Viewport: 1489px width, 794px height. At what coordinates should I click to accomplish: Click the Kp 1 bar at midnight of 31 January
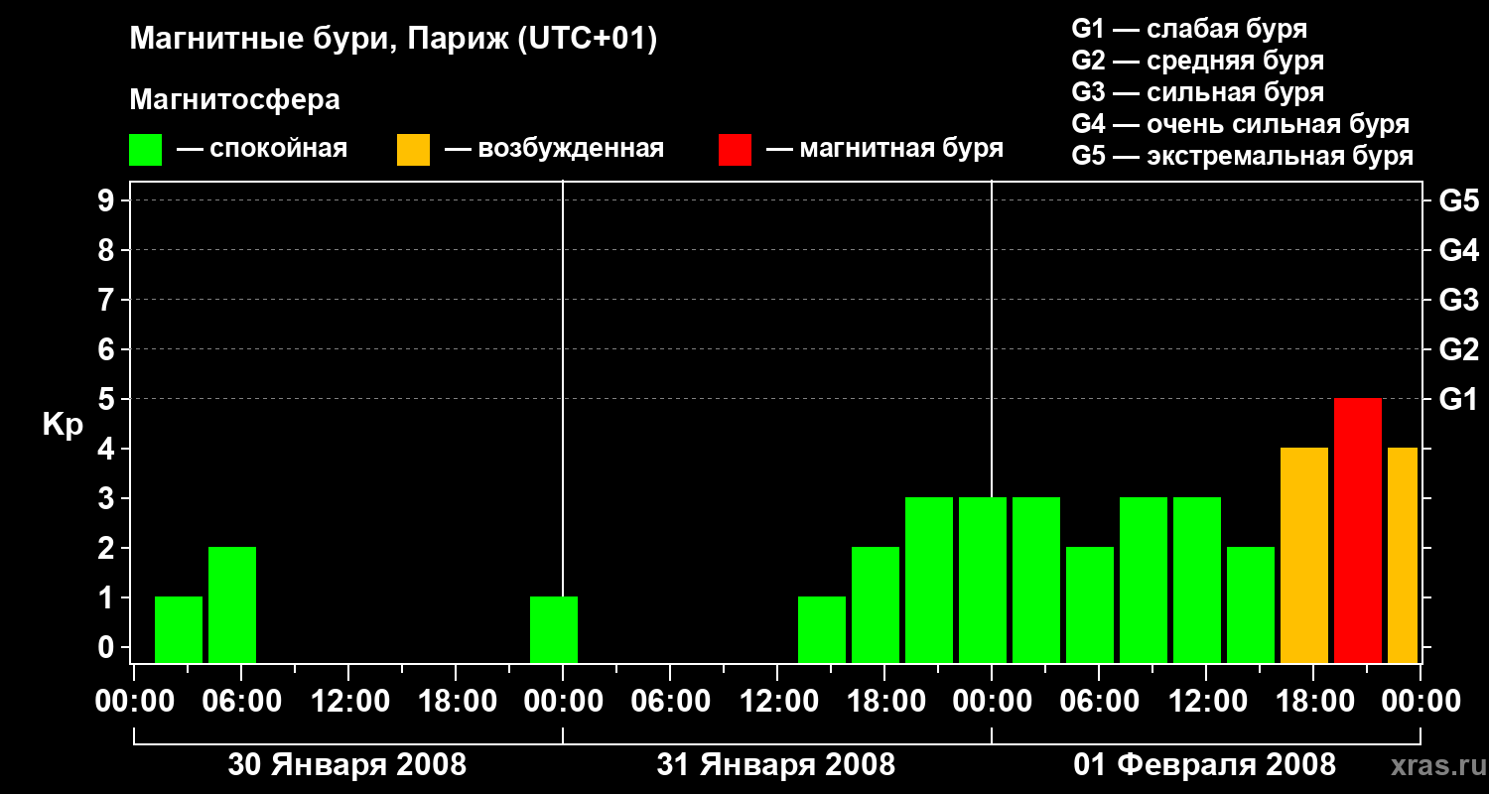point(554,629)
